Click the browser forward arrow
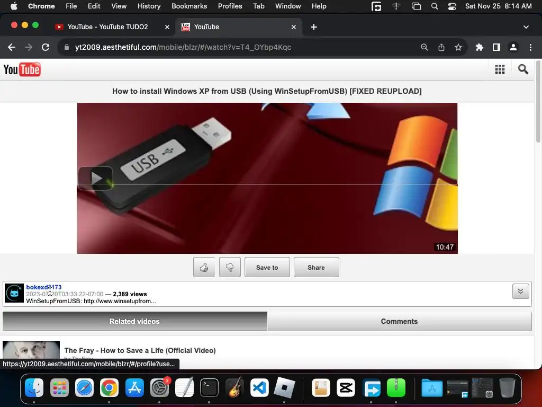Viewport: 542px width, 407px height. click(x=29, y=47)
